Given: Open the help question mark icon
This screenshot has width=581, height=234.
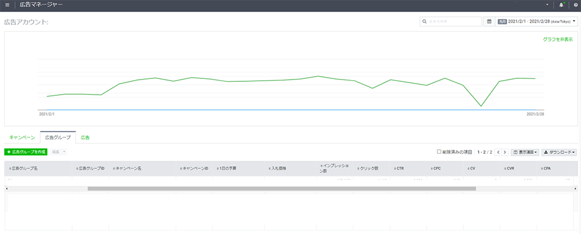Looking at the screenshot, I should point(575,5).
